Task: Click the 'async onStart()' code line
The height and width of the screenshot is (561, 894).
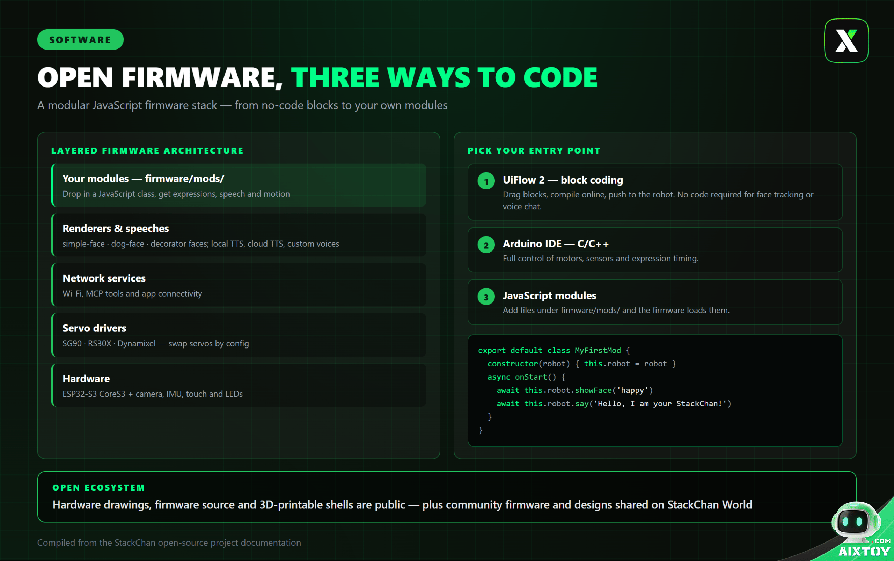Action: (526, 377)
